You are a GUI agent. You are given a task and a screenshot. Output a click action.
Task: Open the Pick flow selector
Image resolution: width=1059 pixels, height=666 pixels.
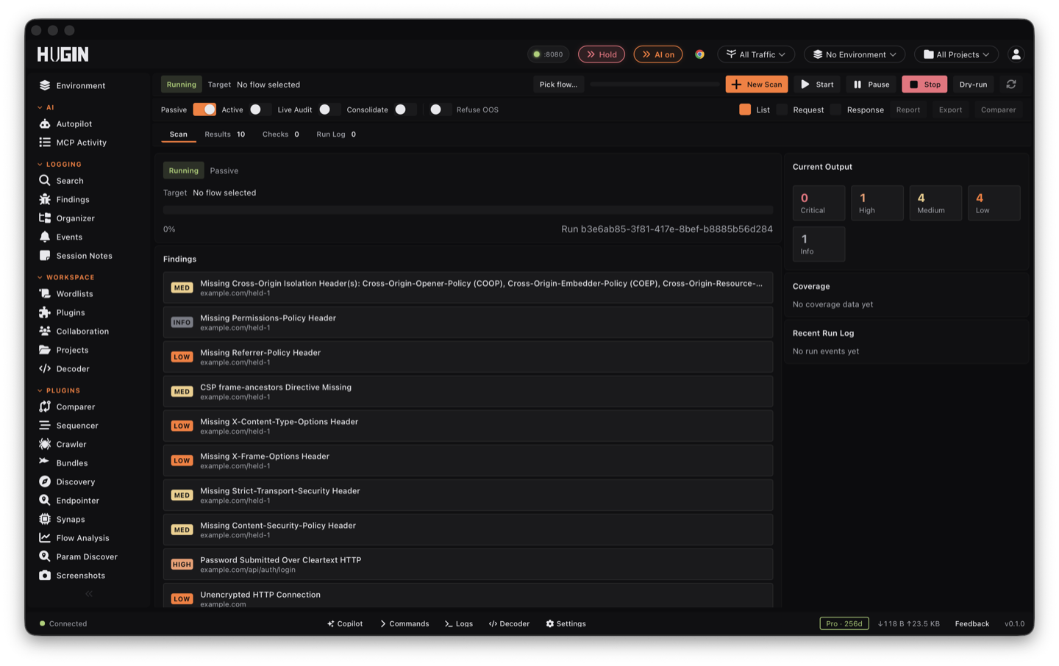[x=558, y=85]
